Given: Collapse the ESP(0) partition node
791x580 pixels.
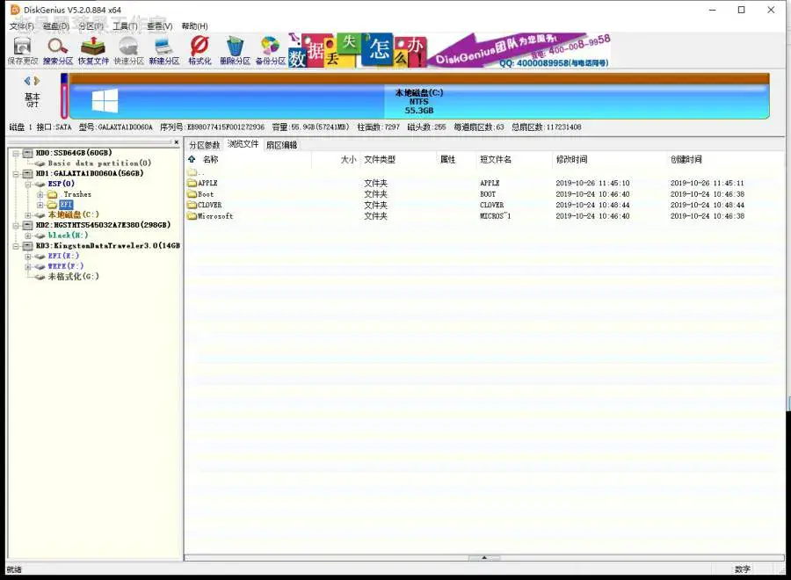Looking at the screenshot, I should [28, 184].
